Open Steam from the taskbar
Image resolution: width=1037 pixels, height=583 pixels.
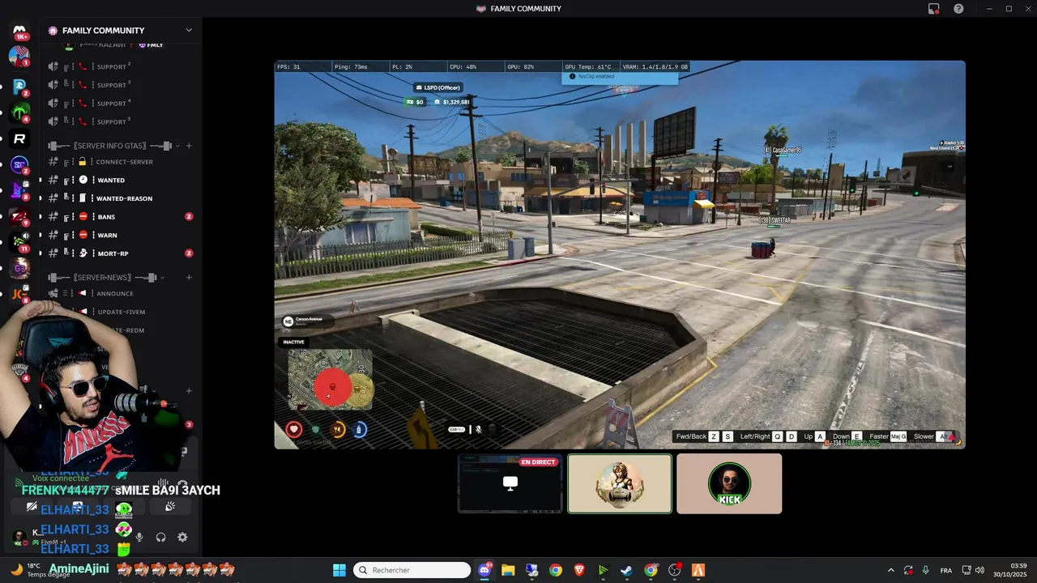tap(626, 570)
